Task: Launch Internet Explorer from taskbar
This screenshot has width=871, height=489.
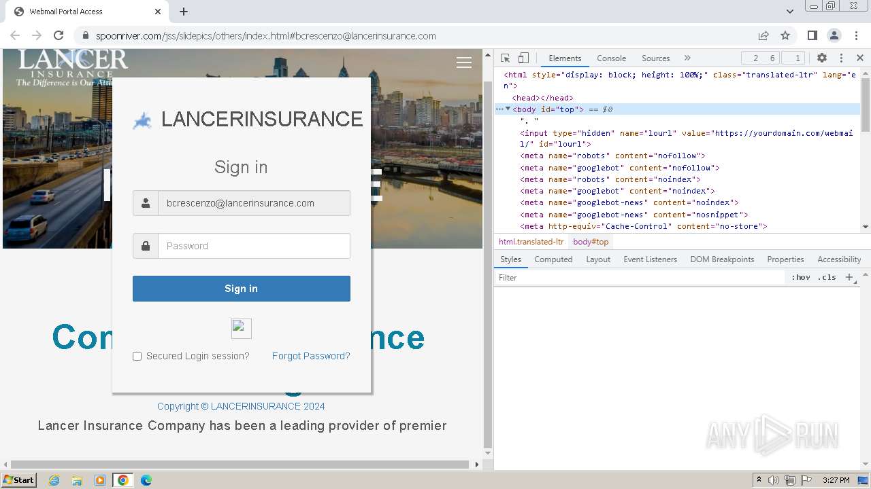Action: [x=54, y=480]
